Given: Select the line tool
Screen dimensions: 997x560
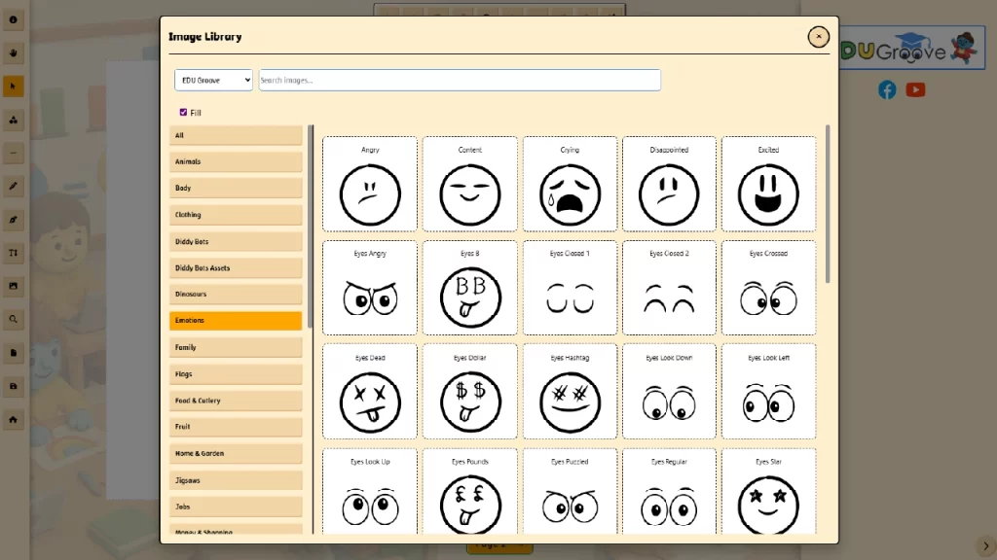Looking at the screenshot, I should [14, 153].
